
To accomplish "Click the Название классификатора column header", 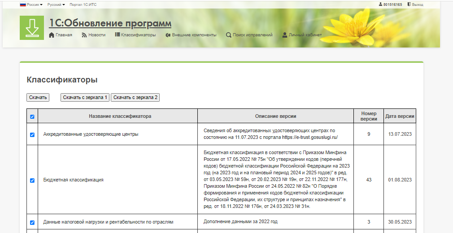I will 118,116.
